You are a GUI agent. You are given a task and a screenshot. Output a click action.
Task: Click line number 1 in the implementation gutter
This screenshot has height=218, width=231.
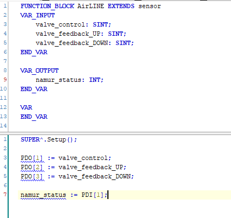click(5, 139)
